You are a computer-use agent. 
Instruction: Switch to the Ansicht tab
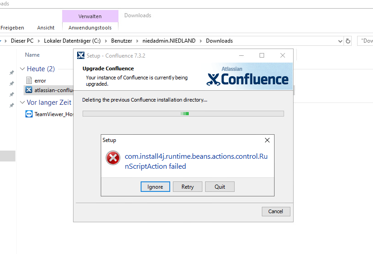tap(46, 28)
